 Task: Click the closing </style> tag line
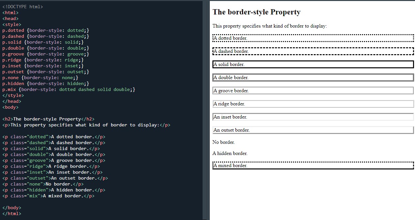[13, 95]
